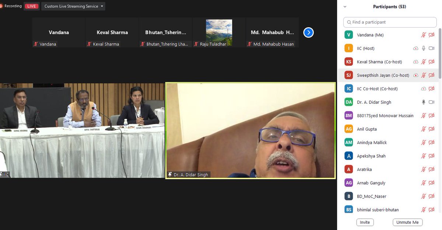Screen dimensions: 442x230
Task: Click muted mic icon under Vandana tile
Action: (36, 44)
